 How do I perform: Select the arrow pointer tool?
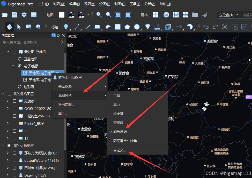click(19, 27)
